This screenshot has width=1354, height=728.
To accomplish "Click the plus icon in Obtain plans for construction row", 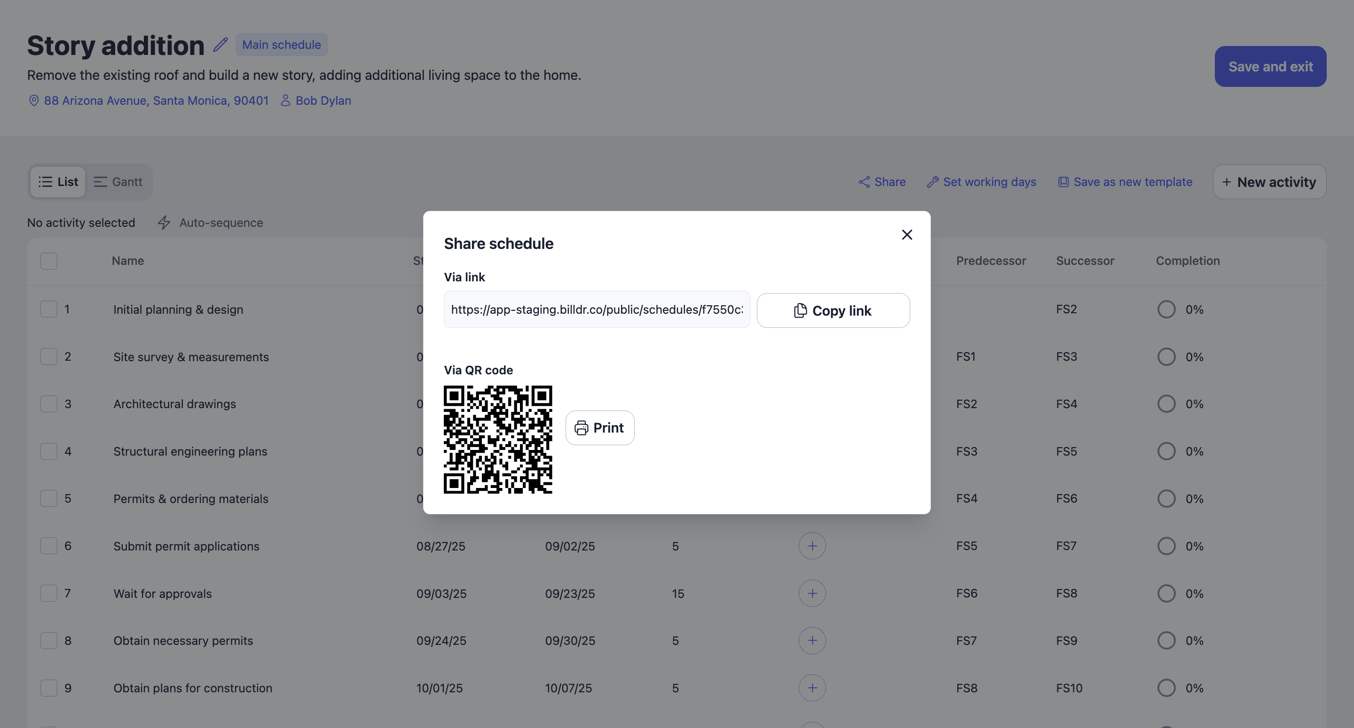I will click(x=812, y=688).
